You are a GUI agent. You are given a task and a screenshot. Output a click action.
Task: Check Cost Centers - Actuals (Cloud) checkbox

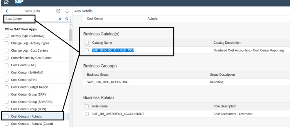pyautogui.click(x=7, y=124)
